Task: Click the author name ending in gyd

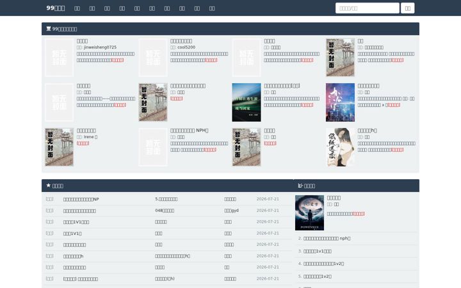Action: [x=231, y=211]
